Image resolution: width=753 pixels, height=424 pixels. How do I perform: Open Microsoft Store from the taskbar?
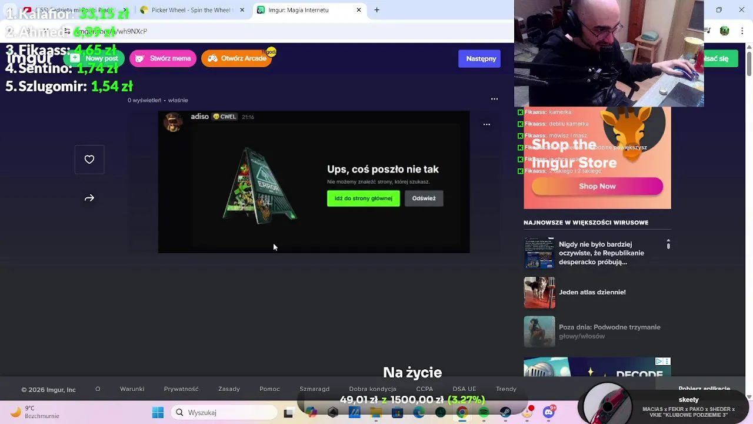click(397, 413)
